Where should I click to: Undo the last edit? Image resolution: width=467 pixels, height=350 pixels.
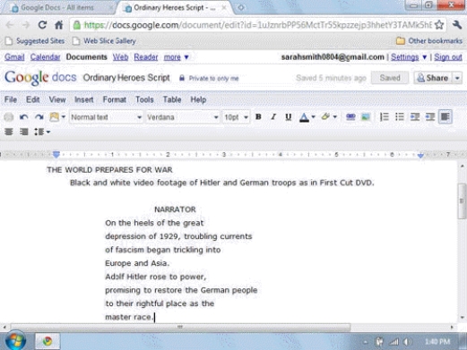24,117
